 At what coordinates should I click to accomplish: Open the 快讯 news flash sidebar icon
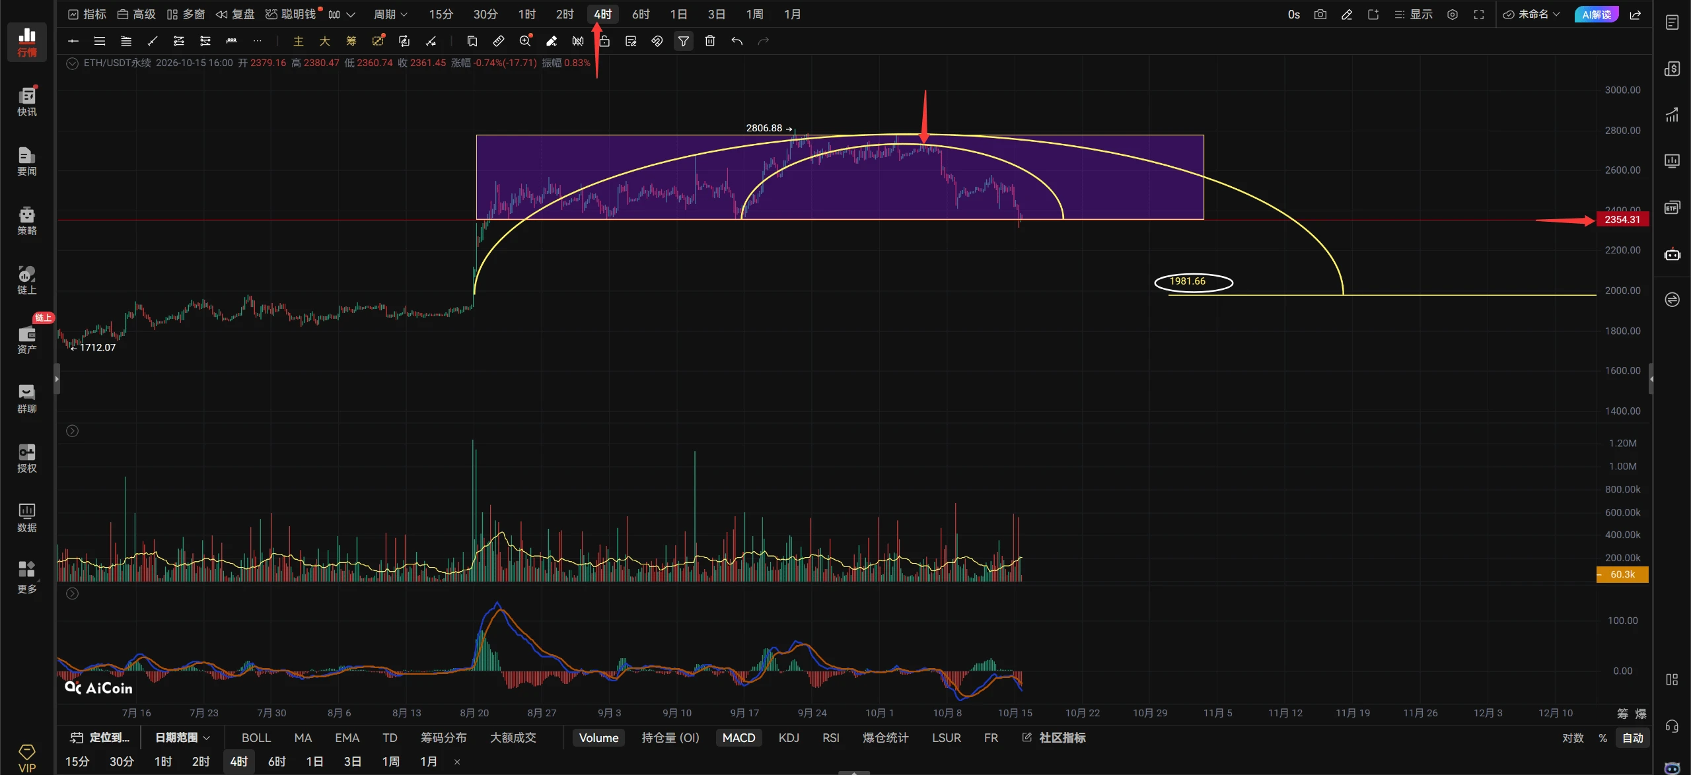[x=27, y=101]
